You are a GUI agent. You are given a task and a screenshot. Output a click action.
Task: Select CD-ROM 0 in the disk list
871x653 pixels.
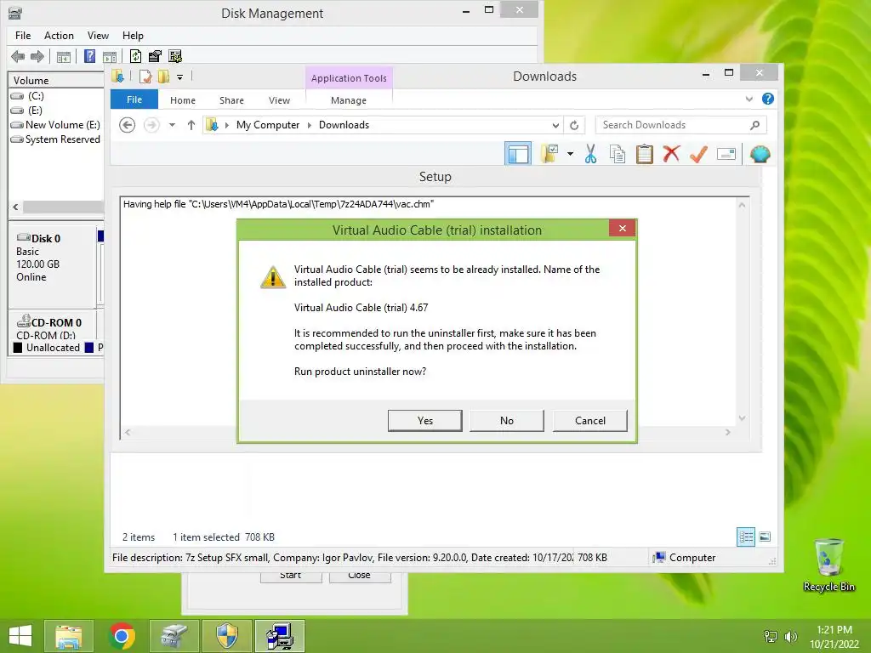click(52, 327)
